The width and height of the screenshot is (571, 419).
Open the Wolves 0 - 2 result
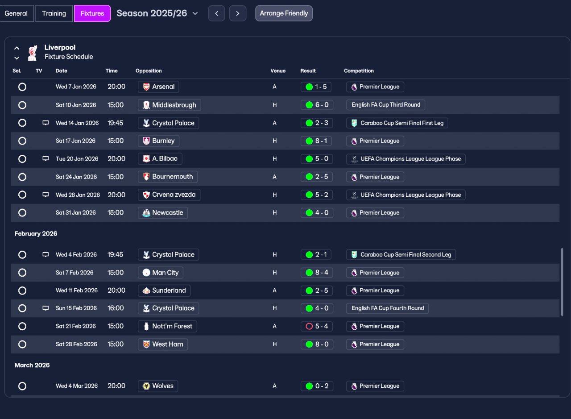317,386
